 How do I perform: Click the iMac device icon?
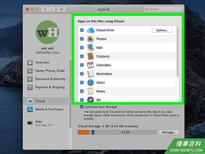[x=30, y=123]
